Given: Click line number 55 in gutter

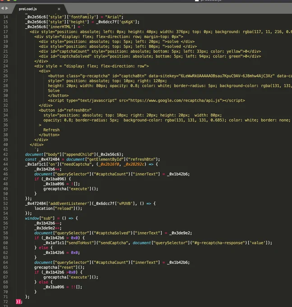Looking at the screenshot, I should click(5, 218).
